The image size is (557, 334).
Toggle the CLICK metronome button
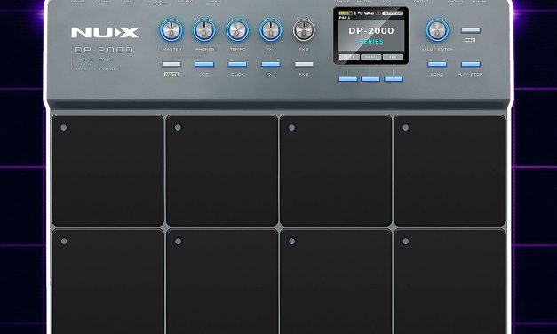[237, 64]
